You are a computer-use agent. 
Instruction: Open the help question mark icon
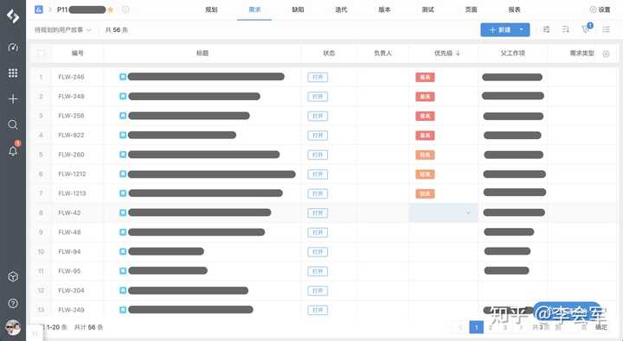[13, 303]
